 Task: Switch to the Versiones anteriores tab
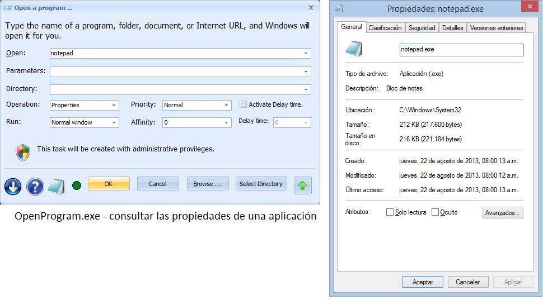(x=496, y=28)
